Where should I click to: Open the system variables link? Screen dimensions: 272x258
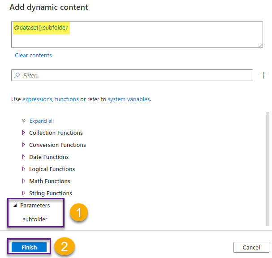[129, 99]
